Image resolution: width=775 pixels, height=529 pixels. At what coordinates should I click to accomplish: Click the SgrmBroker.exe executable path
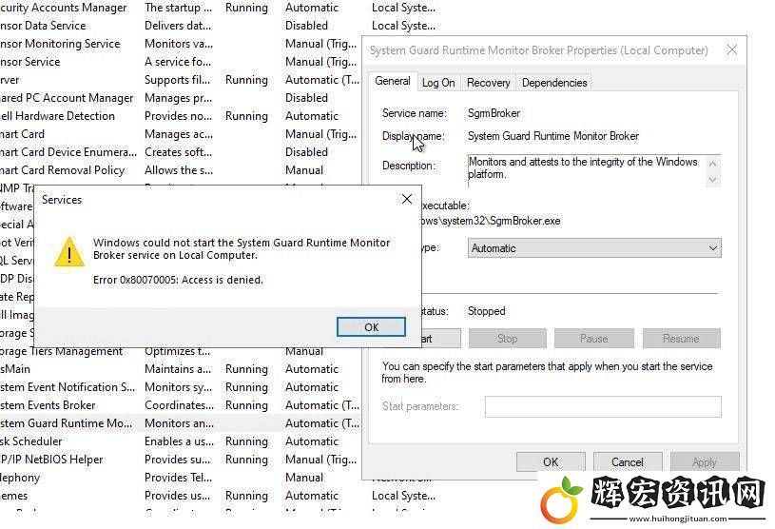[x=491, y=221]
